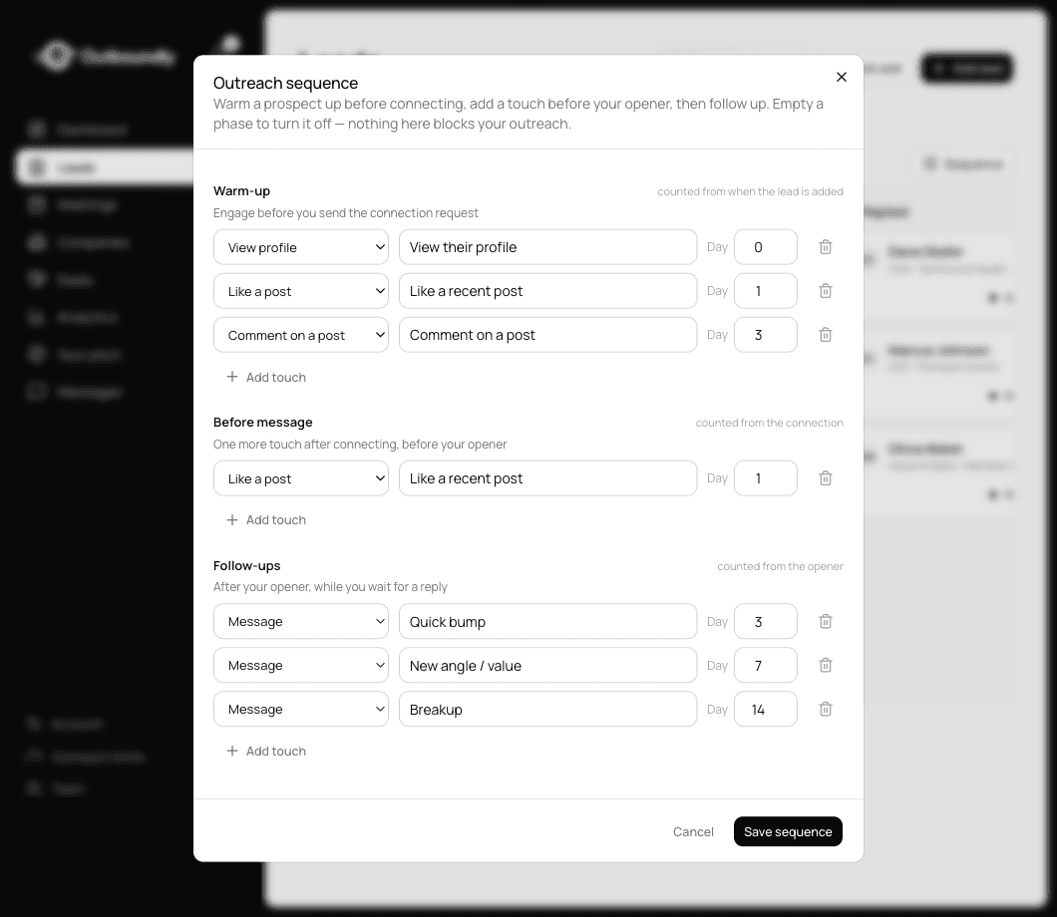Click Cancel to discard sequence changes
This screenshot has width=1057, height=917.
pyautogui.click(x=693, y=832)
